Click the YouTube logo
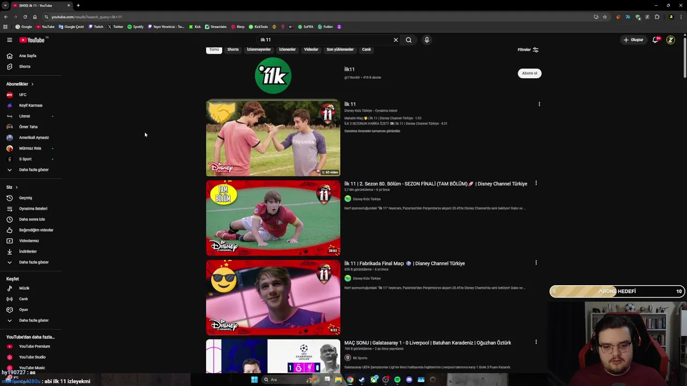The height and width of the screenshot is (386, 687). pos(33,40)
